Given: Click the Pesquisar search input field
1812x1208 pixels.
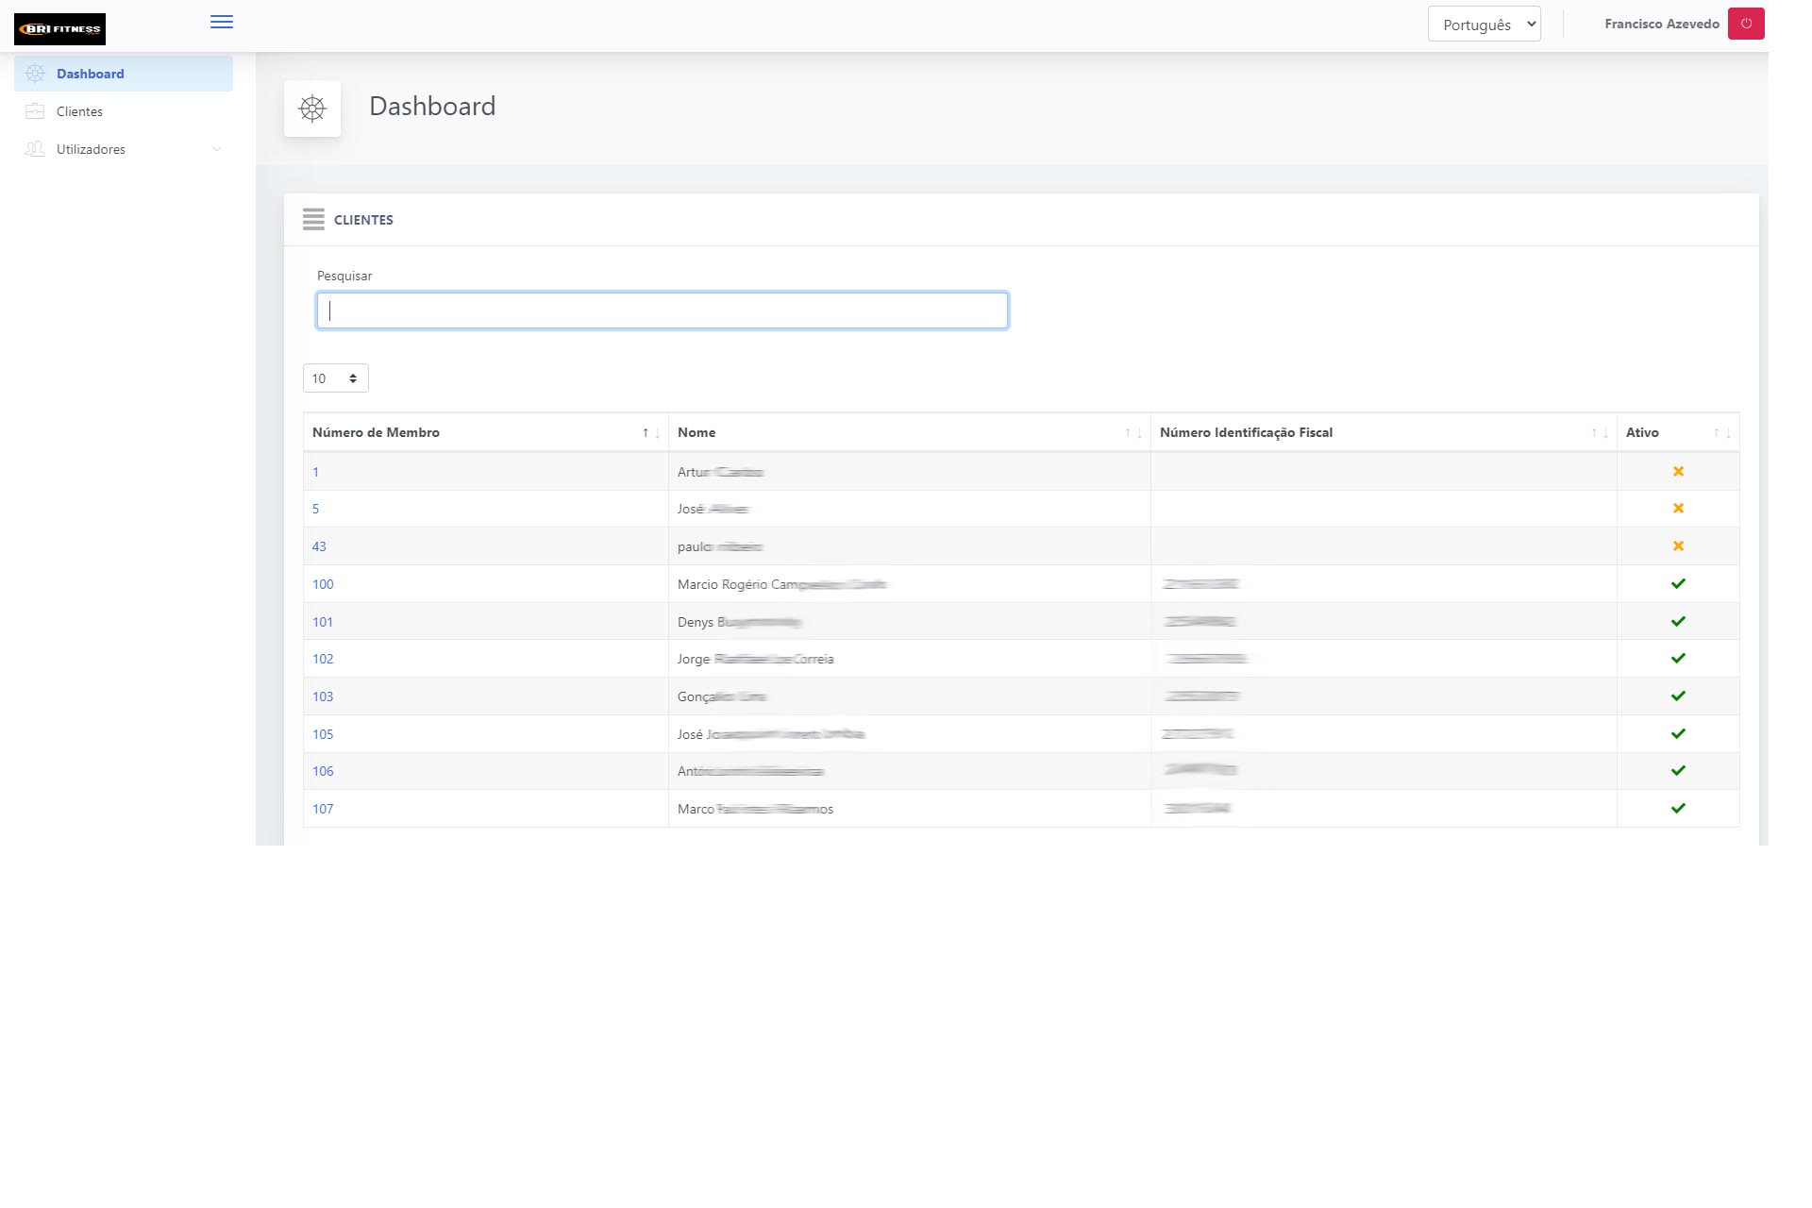Looking at the screenshot, I should [x=662, y=310].
